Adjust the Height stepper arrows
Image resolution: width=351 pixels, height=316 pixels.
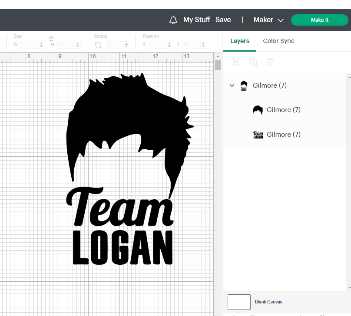78,45
